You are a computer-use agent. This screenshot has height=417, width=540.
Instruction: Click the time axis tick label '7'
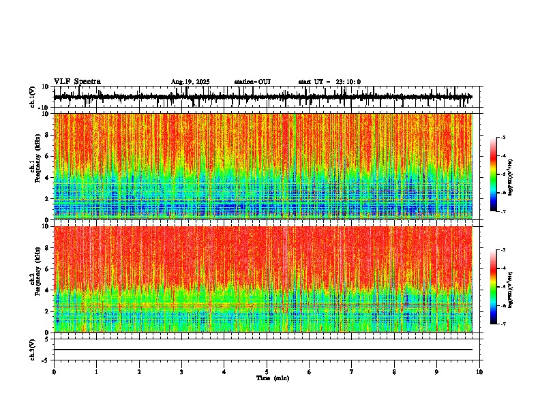tap(352, 372)
